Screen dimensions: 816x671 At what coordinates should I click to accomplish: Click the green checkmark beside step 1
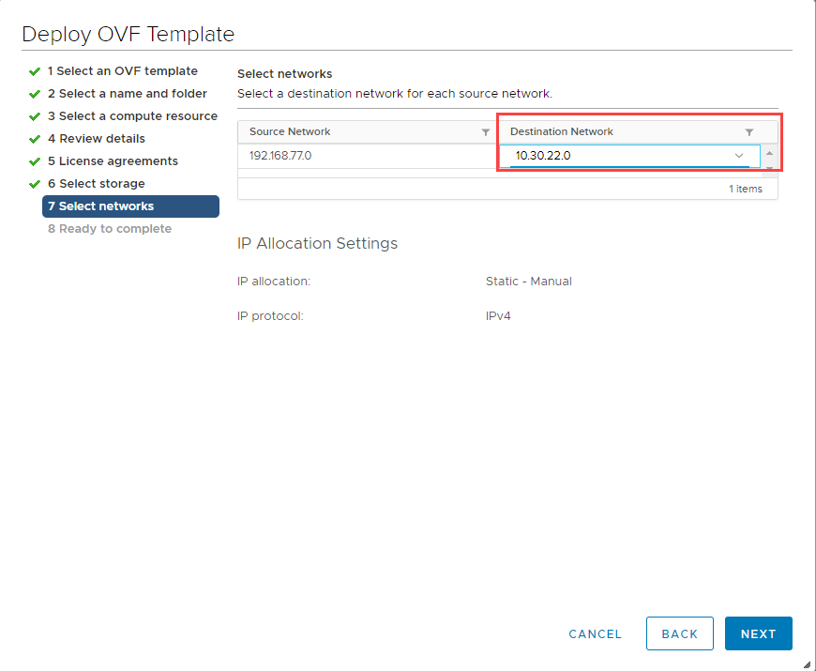click(x=35, y=70)
